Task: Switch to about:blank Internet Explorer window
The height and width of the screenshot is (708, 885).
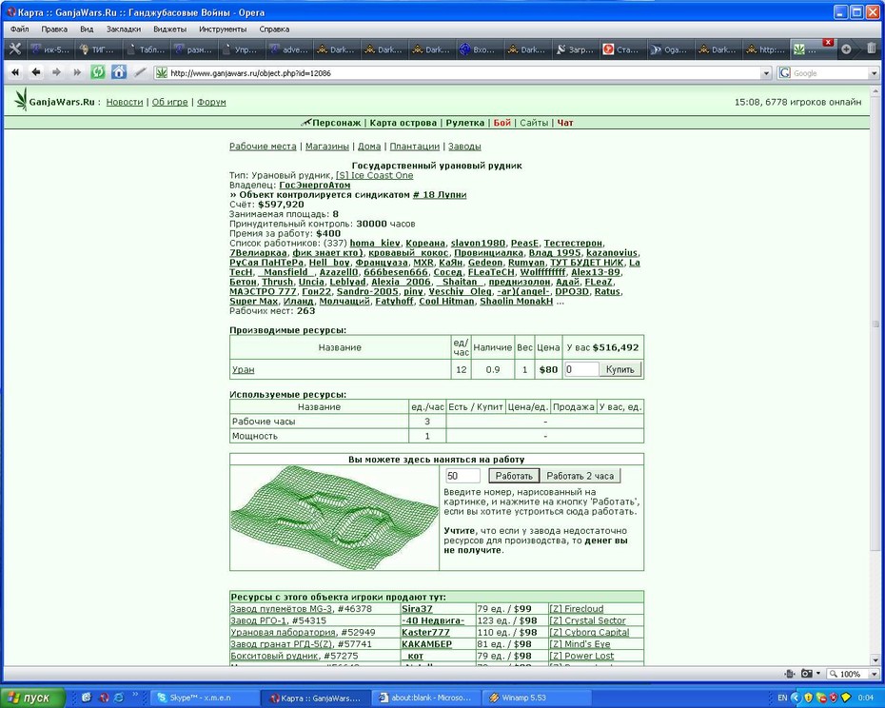Action: (427, 698)
